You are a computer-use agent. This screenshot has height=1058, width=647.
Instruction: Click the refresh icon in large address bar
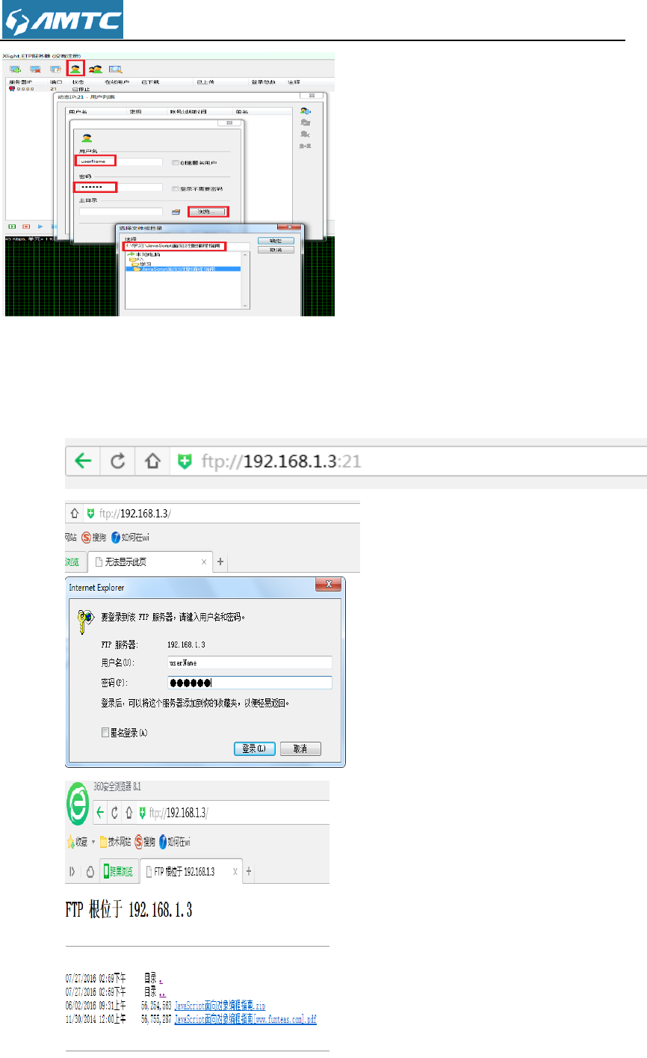point(117,461)
